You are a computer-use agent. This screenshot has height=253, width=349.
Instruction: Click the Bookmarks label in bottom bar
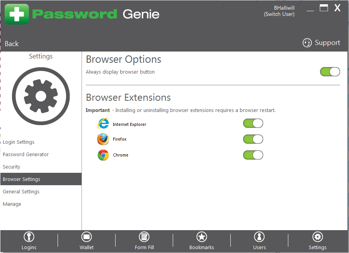coord(202,248)
